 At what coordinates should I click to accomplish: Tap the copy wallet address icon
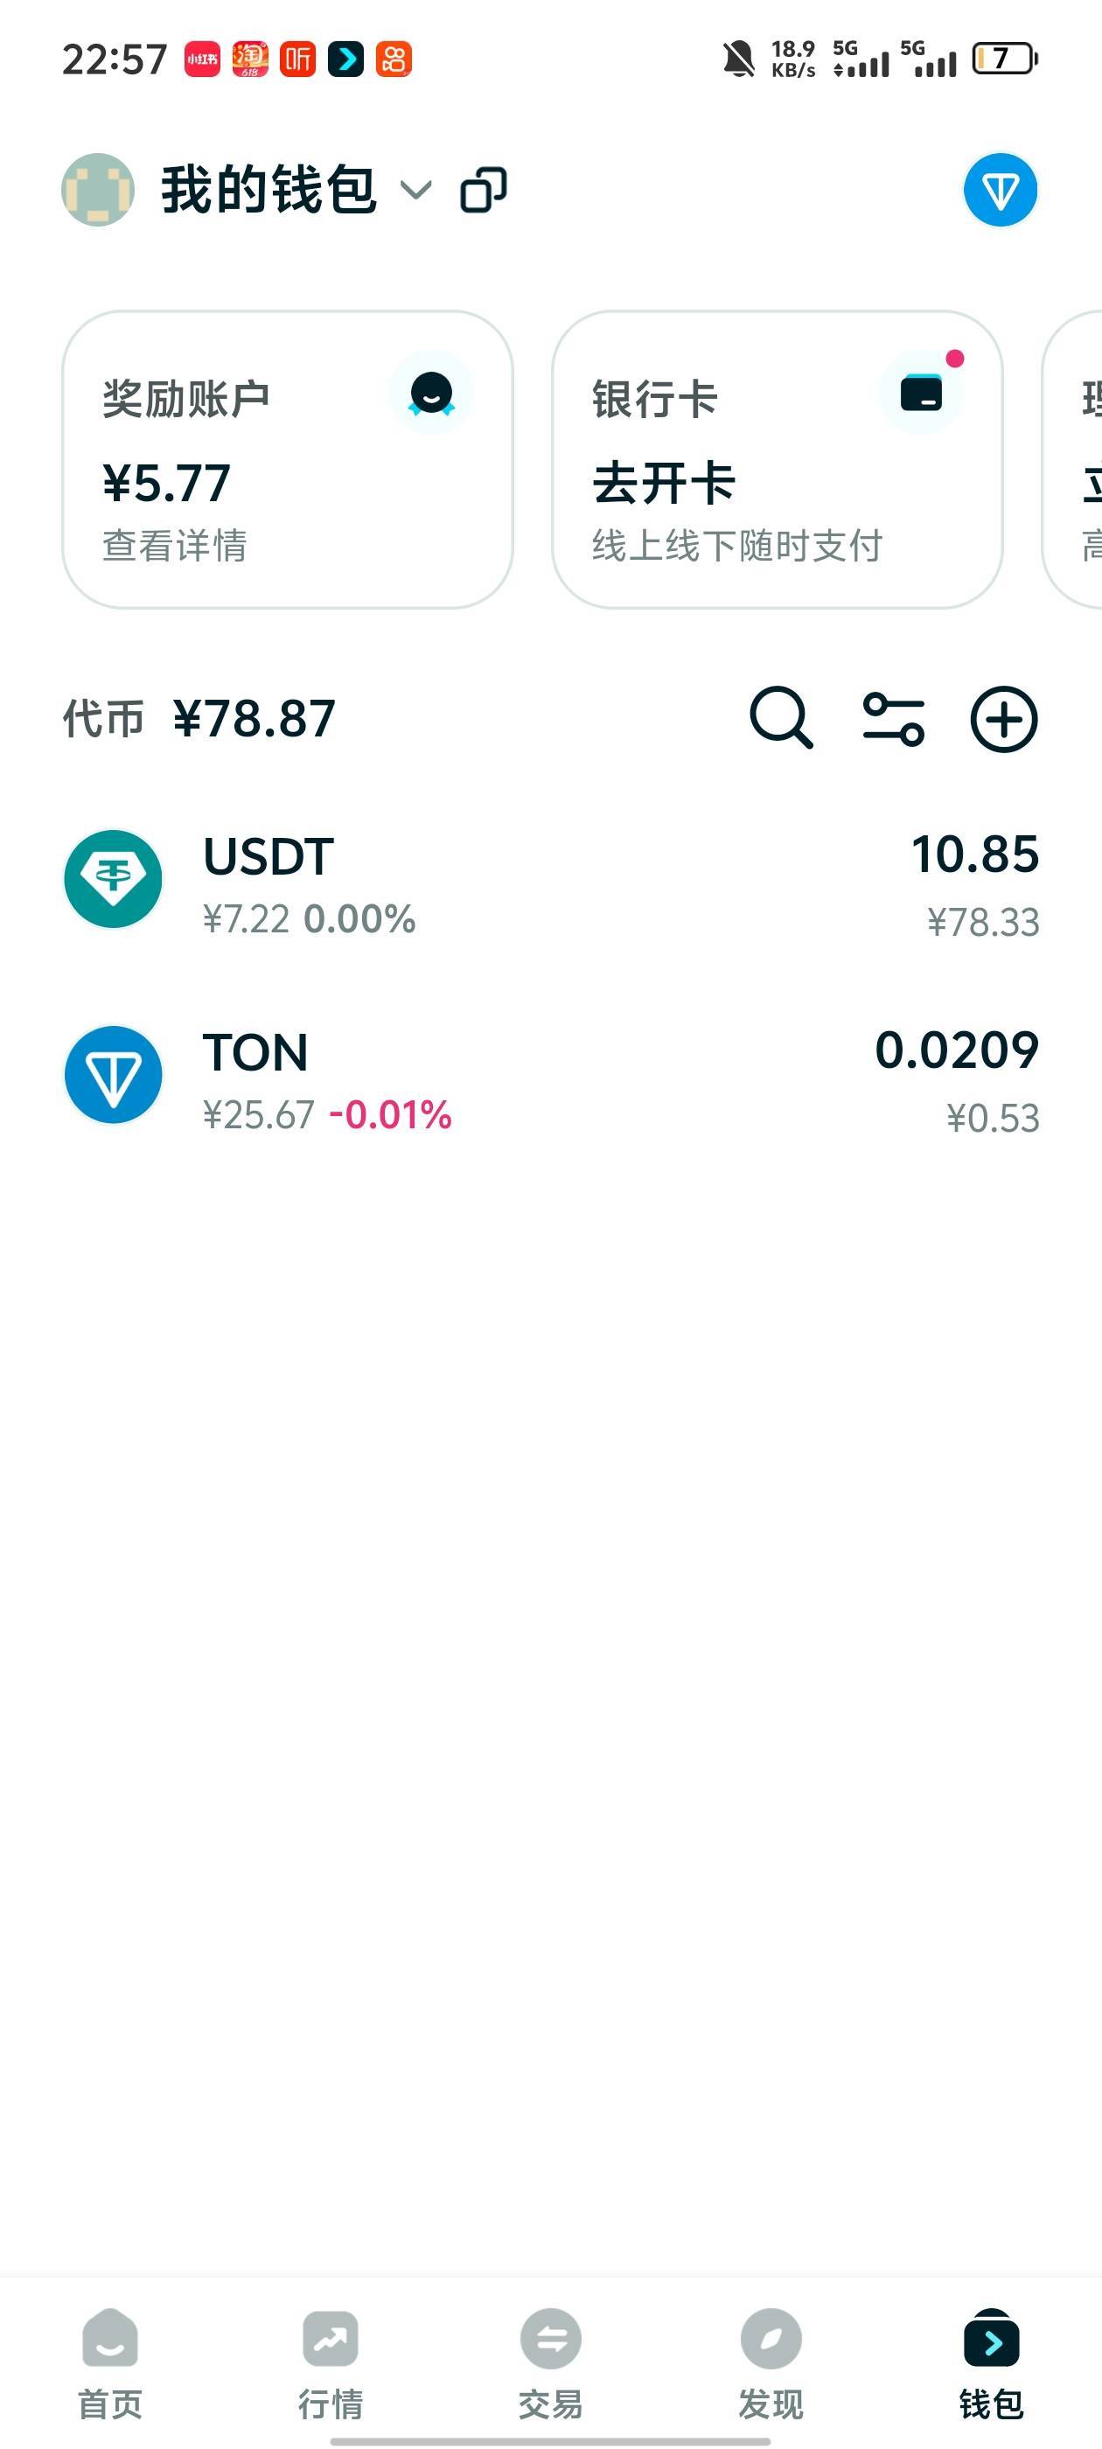point(484,190)
